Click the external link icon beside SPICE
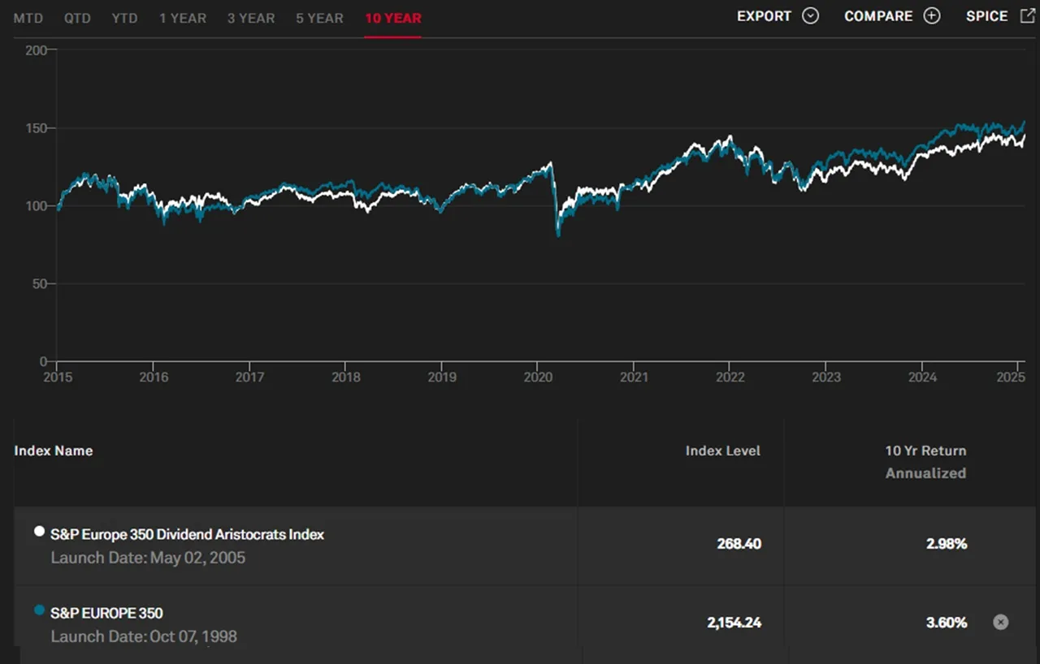The image size is (1040, 664). (1027, 15)
